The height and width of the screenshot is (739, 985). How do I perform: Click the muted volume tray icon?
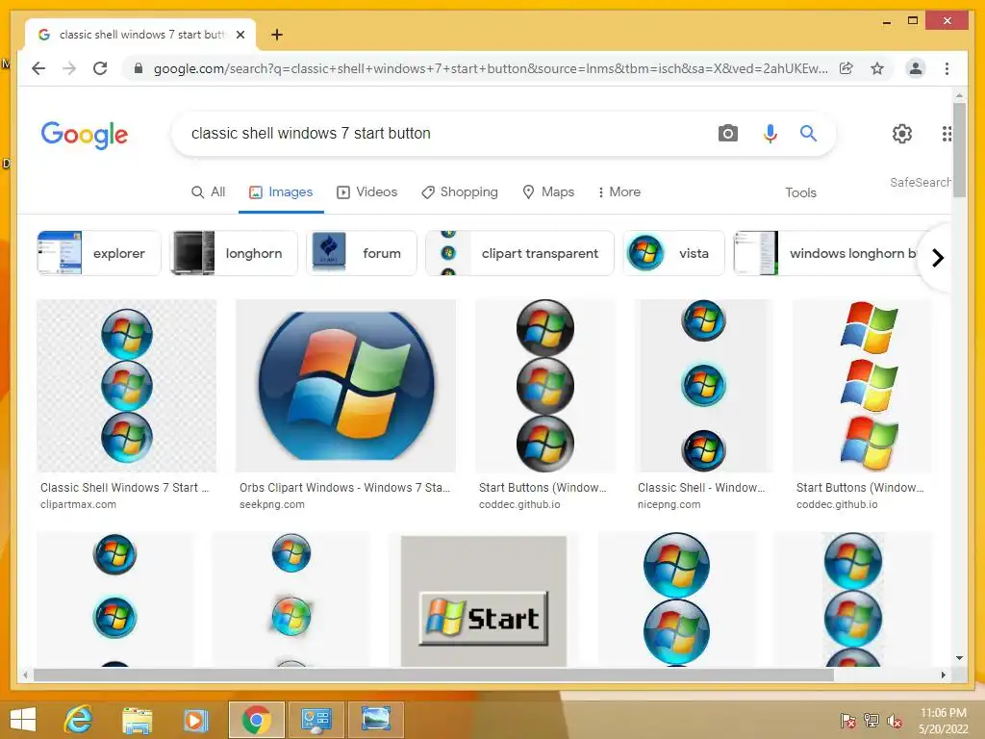pos(895,720)
